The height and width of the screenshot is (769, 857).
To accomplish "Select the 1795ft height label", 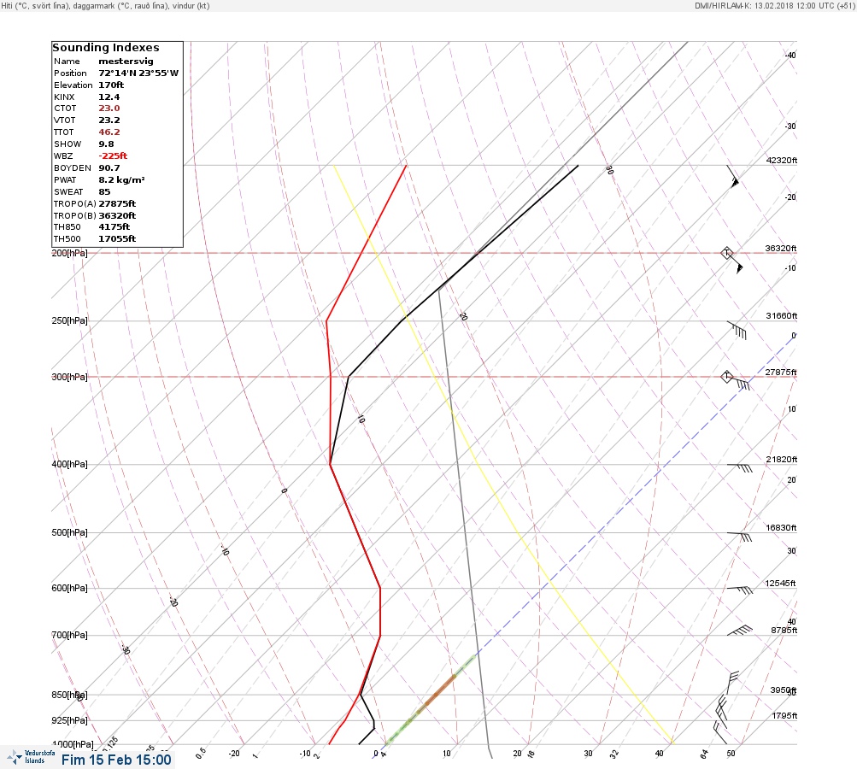I will (x=784, y=715).
